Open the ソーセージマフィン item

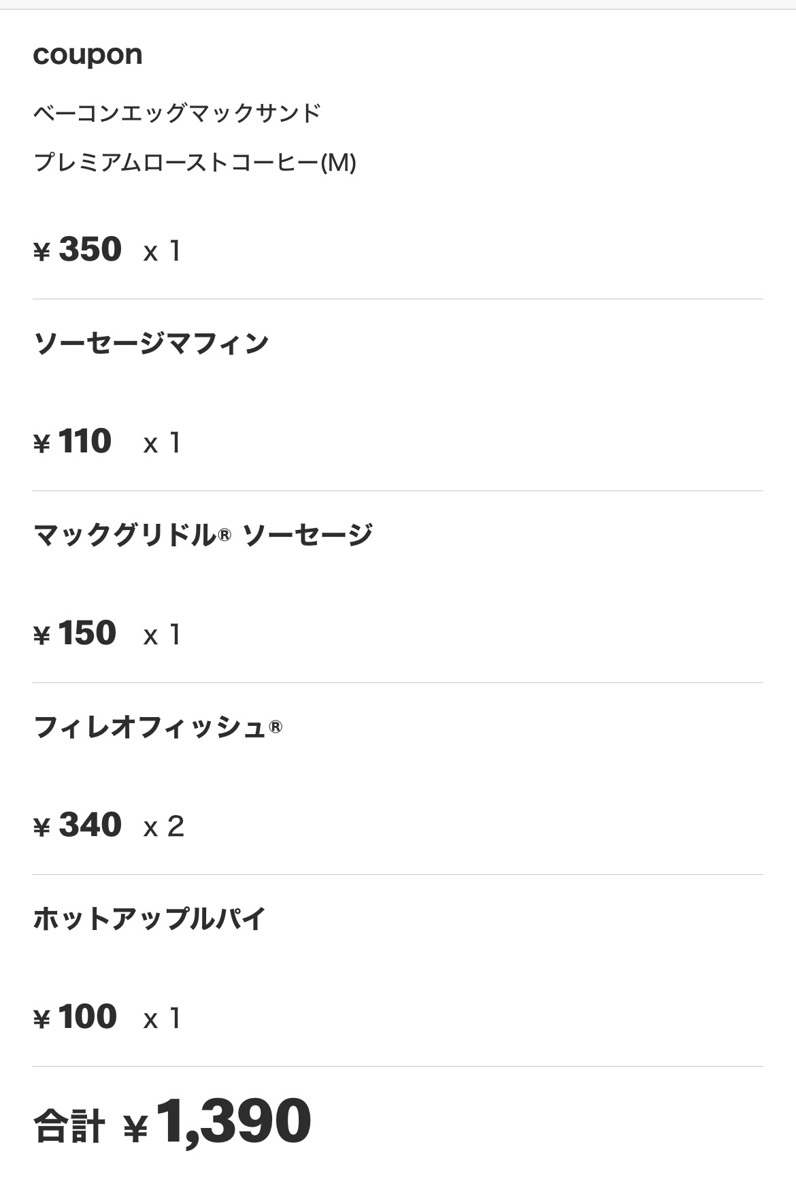[151, 343]
